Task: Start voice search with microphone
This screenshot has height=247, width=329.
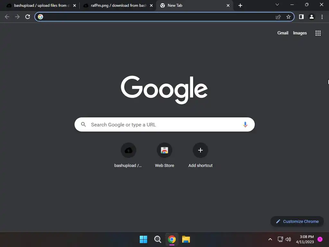Action: pyautogui.click(x=245, y=124)
